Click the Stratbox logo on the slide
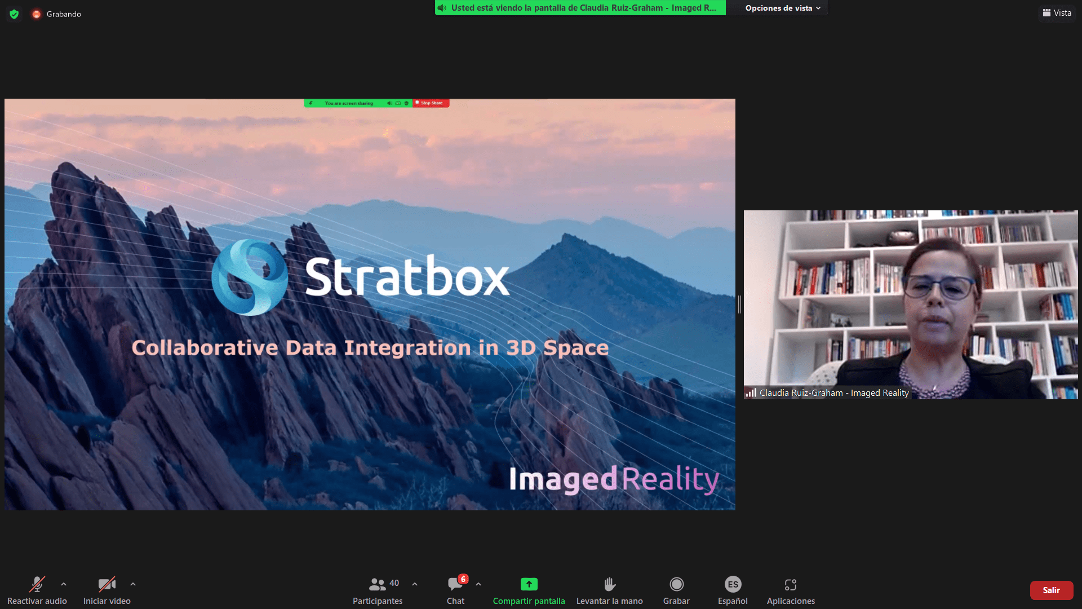Screen dimensions: 1082x609 361,277
